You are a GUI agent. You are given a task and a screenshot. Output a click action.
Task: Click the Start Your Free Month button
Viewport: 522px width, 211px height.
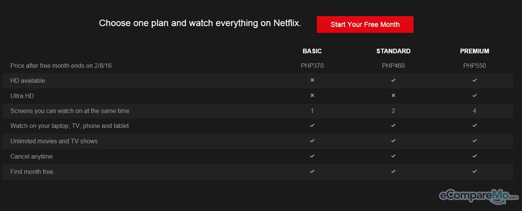(365, 25)
